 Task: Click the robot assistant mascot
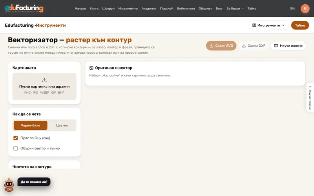[9, 185]
